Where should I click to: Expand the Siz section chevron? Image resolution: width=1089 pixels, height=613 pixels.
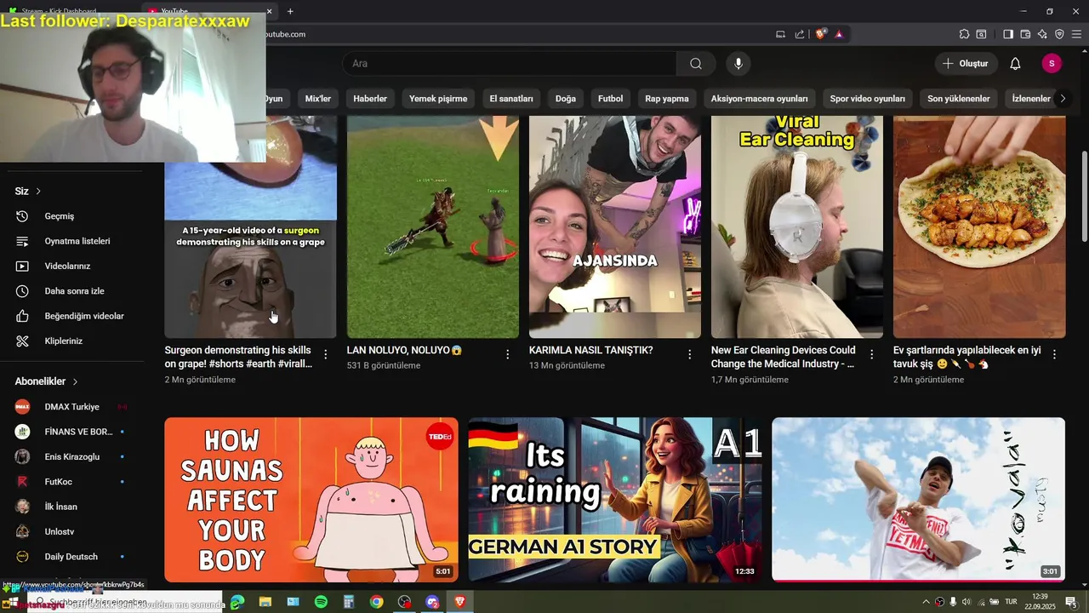point(38,192)
